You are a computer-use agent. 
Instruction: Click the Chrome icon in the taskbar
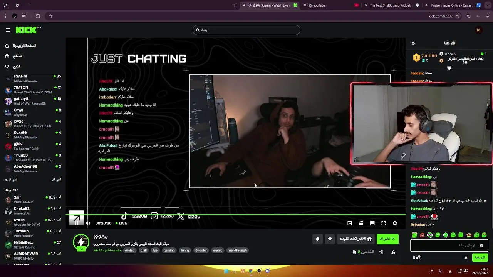click(x=251, y=271)
